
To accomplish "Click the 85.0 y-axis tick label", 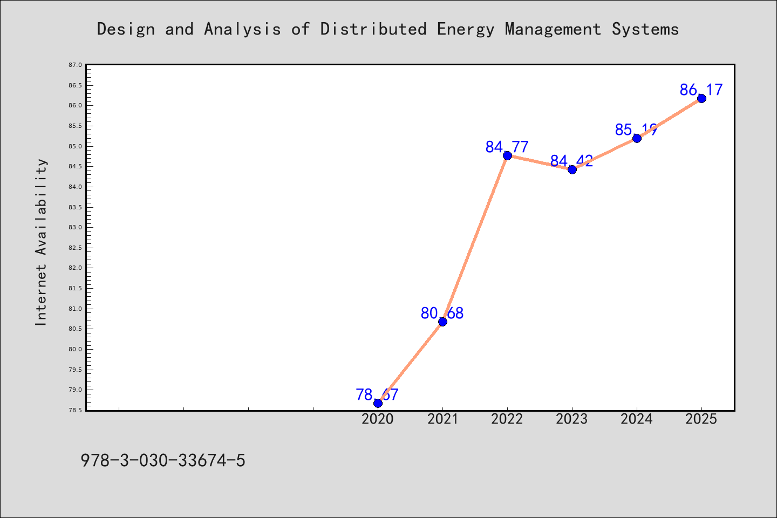I will (76, 146).
